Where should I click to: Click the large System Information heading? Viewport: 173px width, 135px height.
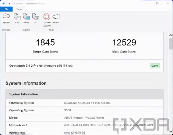point(26,83)
